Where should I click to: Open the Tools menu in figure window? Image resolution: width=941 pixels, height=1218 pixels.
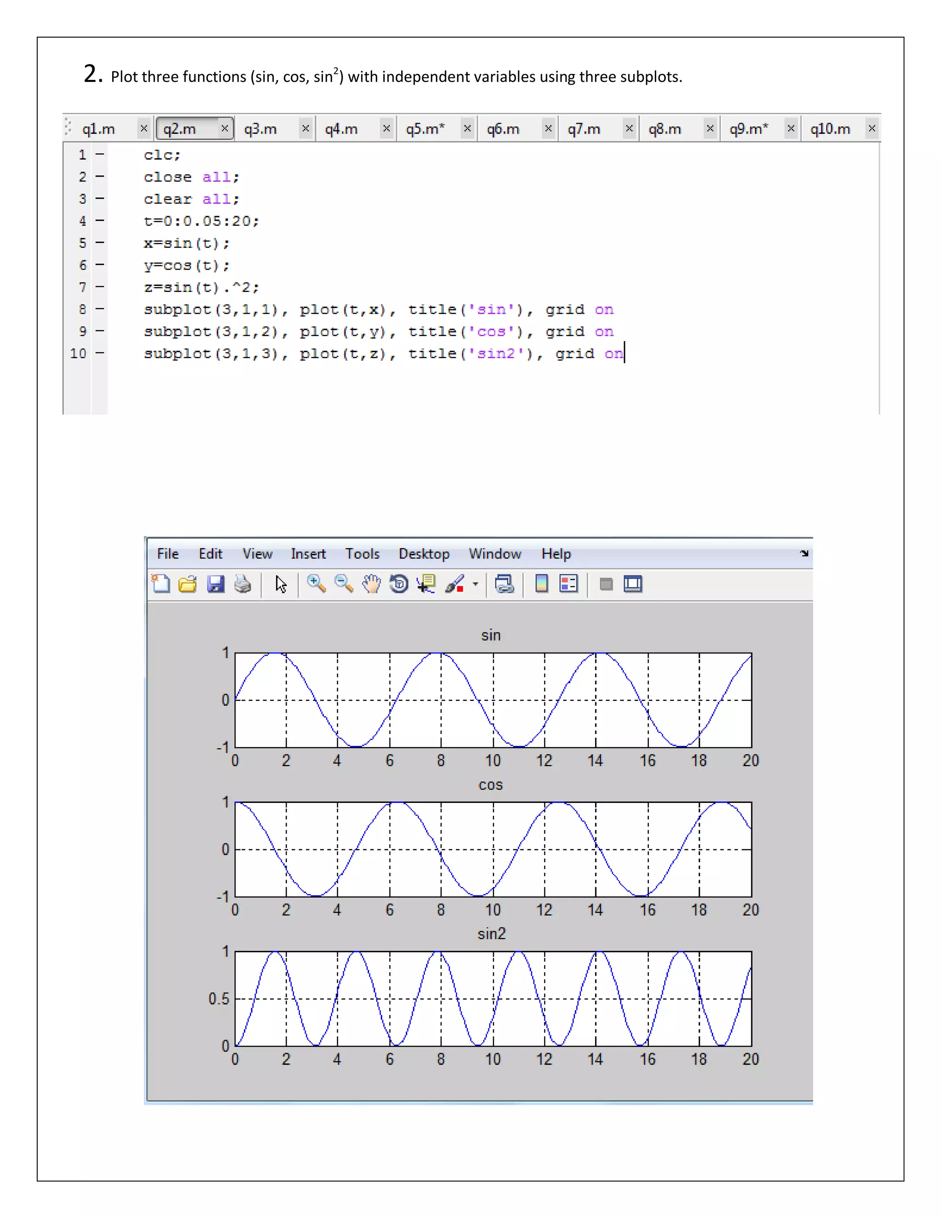coord(363,554)
